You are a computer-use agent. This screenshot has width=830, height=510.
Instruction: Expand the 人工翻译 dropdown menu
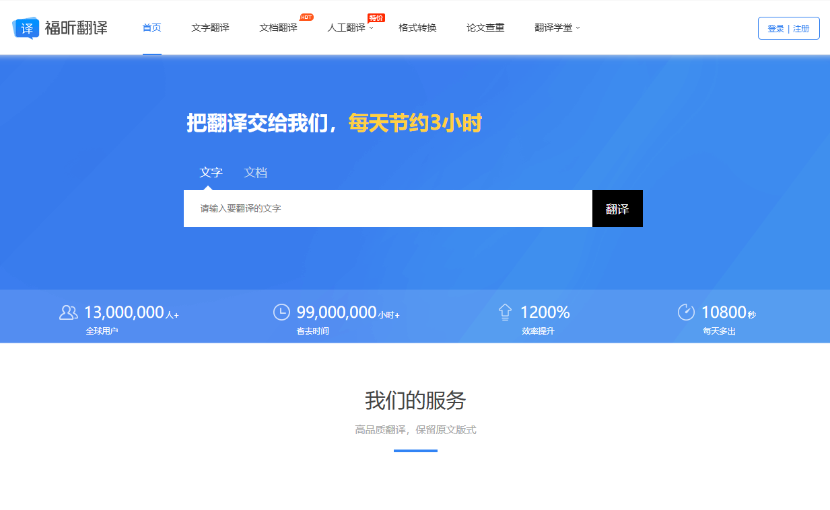point(350,28)
